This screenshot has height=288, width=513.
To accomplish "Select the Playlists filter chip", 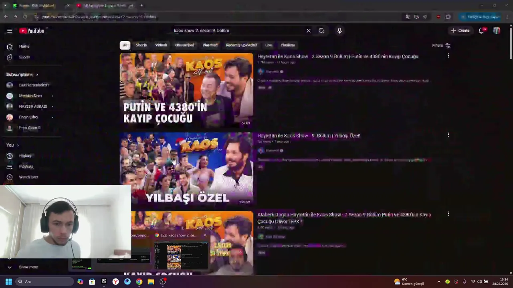I will click(288, 45).
